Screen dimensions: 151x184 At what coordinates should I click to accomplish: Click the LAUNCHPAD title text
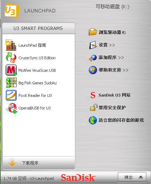40,11
